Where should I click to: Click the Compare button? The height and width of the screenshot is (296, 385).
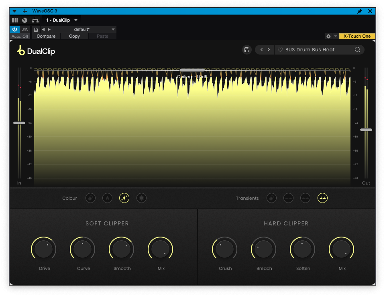46,36
